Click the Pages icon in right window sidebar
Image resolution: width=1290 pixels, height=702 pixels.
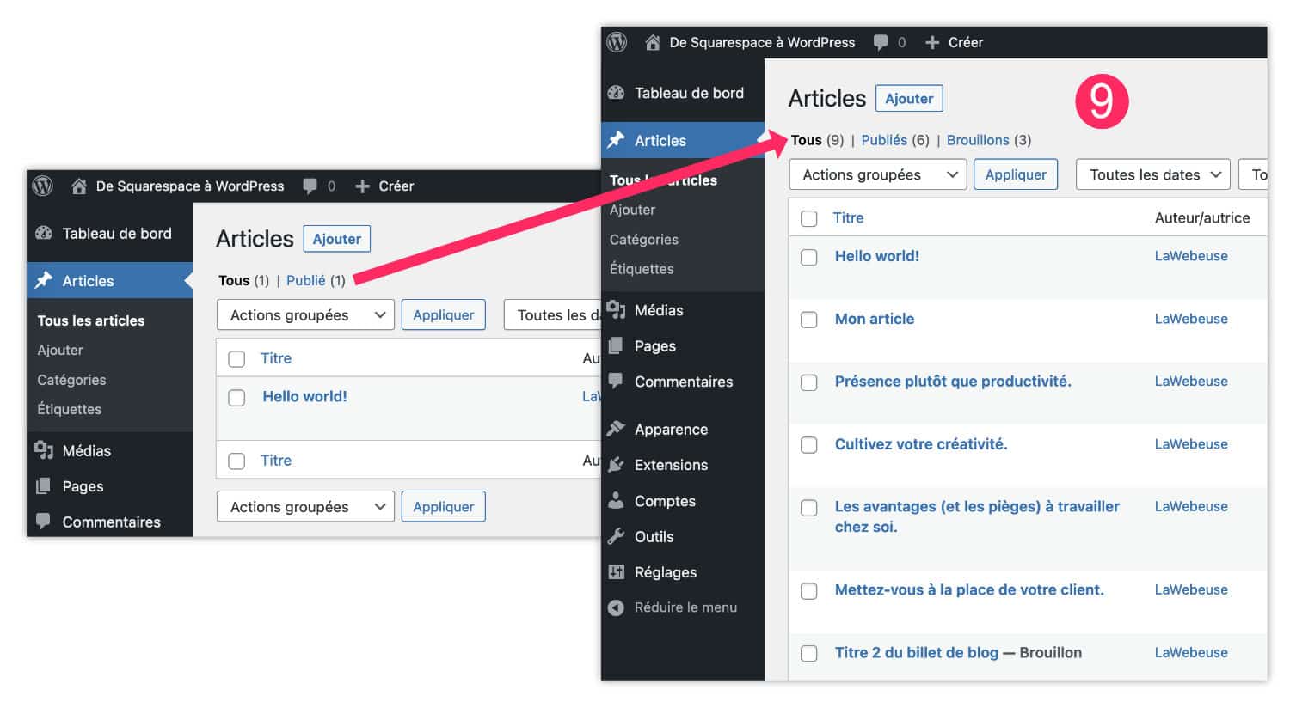pyautogui.click(x=616, y=345)
